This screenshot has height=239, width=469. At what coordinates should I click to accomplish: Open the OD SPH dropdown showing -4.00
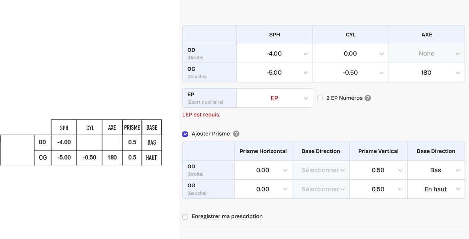click(275, 54)
